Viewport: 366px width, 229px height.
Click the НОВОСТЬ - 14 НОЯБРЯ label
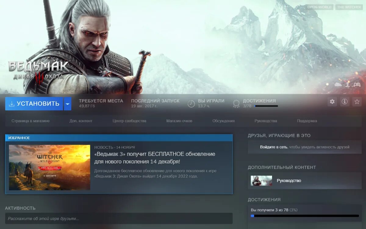coord(115,147)
